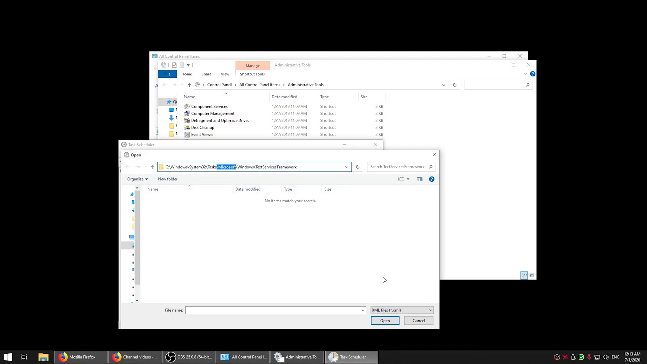Click the Open button
The width and height of the screenshot is (647, 364).
(385, 321)
